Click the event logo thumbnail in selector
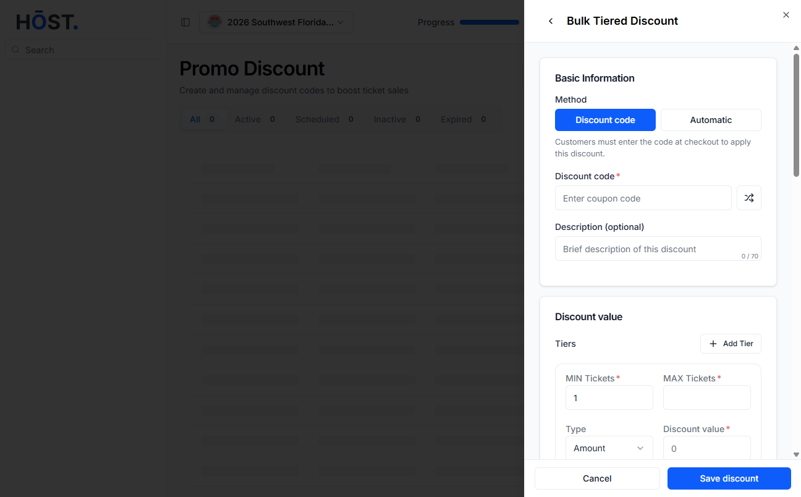Image resolution: width=801 pixels, height=497 pixels. click(x=214, y=22)
